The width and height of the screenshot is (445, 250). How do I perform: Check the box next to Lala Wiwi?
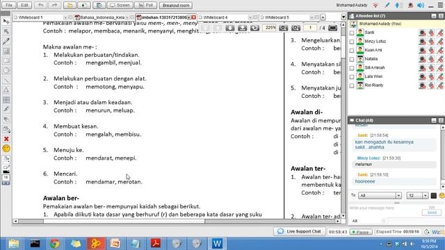click(x=352, y=77)
